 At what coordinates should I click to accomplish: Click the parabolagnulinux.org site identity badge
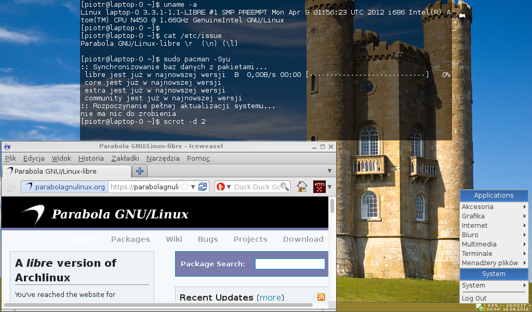coord(65,187)
